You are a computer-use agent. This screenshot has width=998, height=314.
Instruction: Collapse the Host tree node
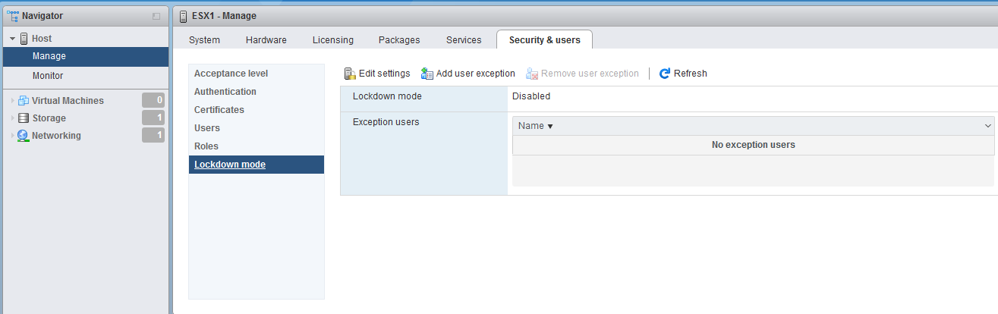pos(13,38)
